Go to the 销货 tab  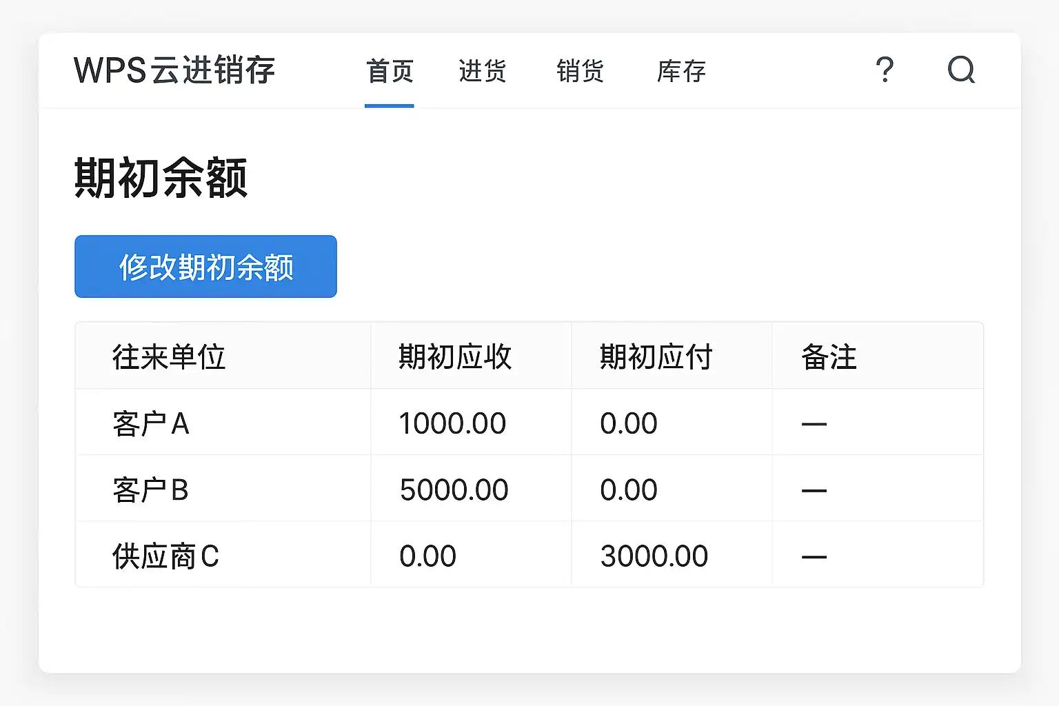[x=581, y=71]
